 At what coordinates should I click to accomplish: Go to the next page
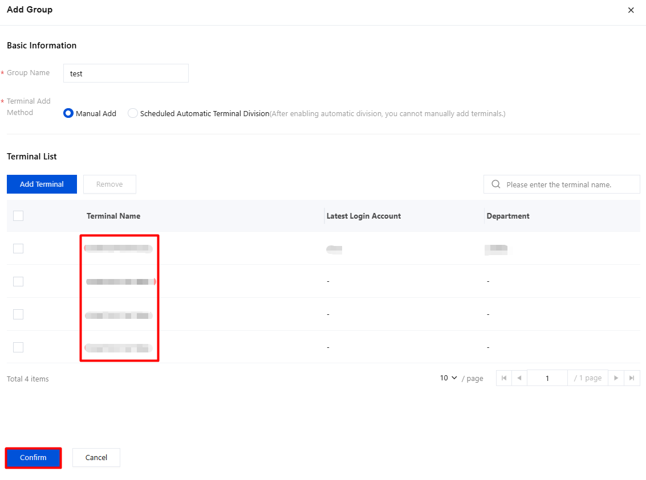coord(616,378)
